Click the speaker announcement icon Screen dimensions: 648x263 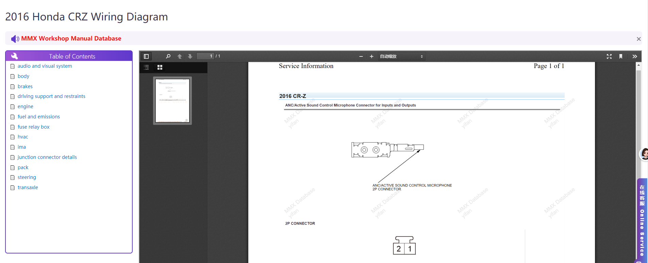coord(15,39)
